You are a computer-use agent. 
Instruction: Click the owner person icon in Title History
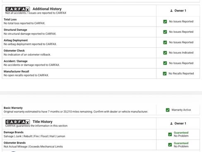click(171, 123)
